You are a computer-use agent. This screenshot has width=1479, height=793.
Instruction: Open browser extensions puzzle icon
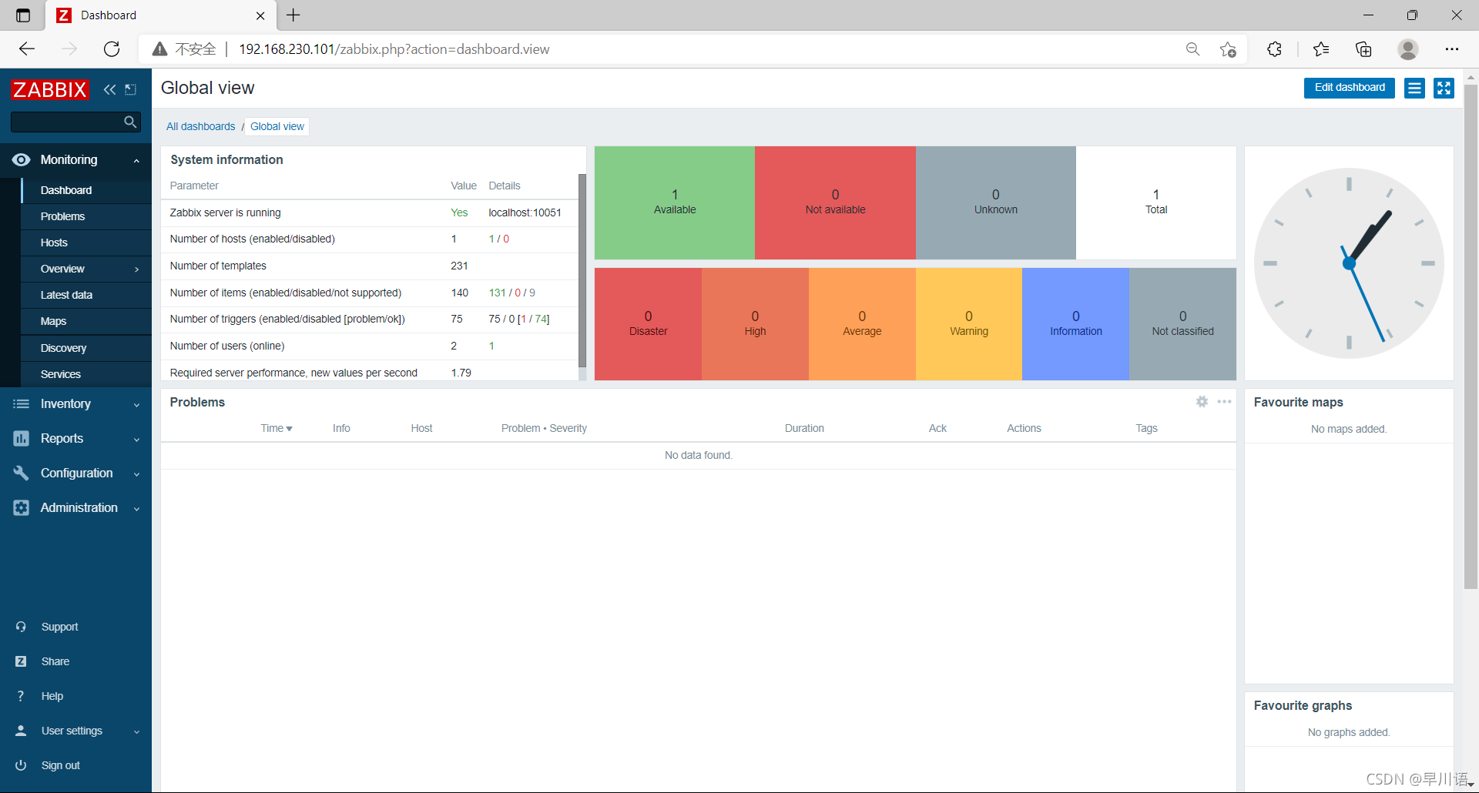[x=1274, y=49]
